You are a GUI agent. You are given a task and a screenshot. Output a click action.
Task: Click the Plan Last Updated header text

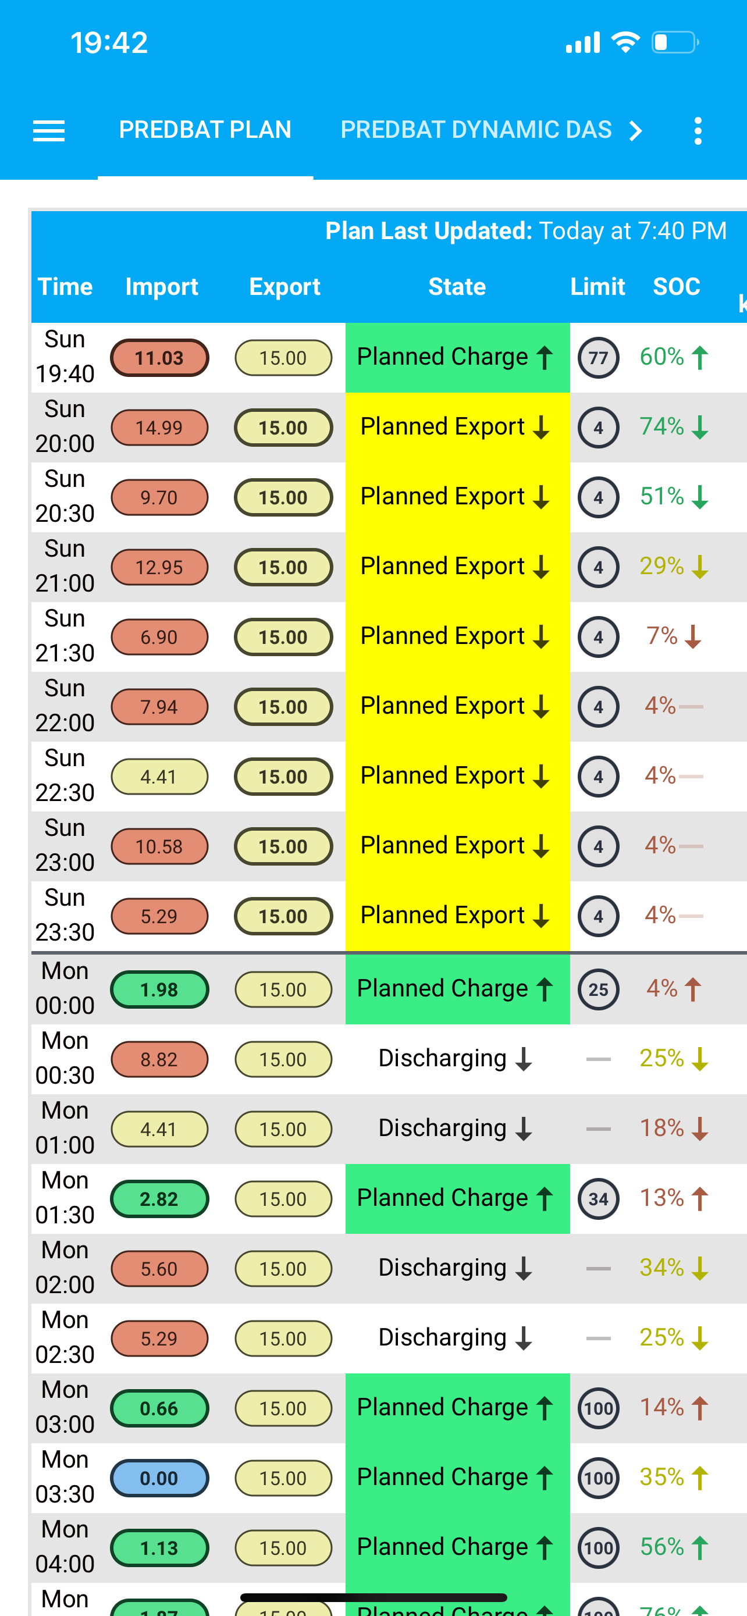(525, 231)
